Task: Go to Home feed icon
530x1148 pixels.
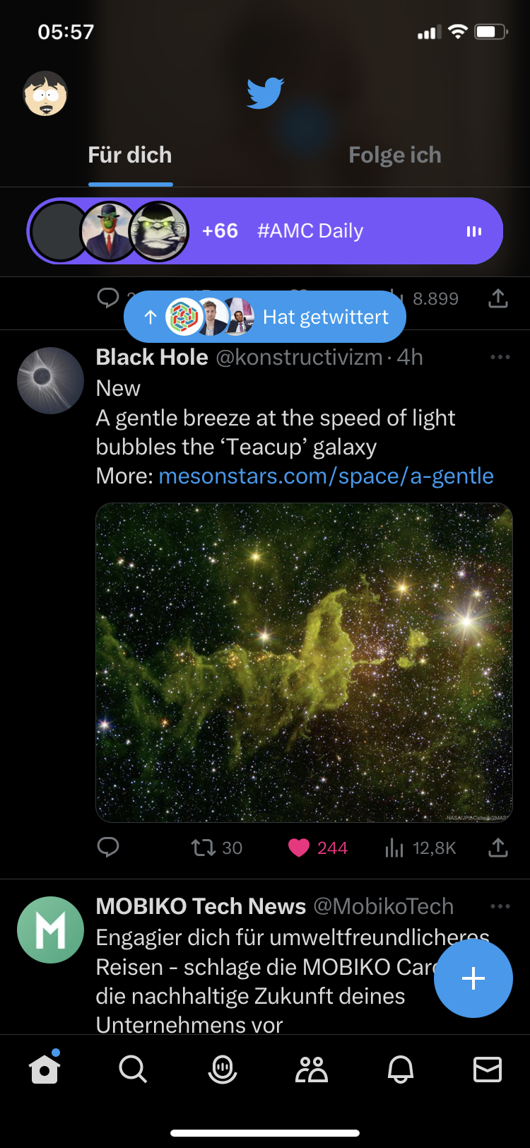Action: point(45,1070)
